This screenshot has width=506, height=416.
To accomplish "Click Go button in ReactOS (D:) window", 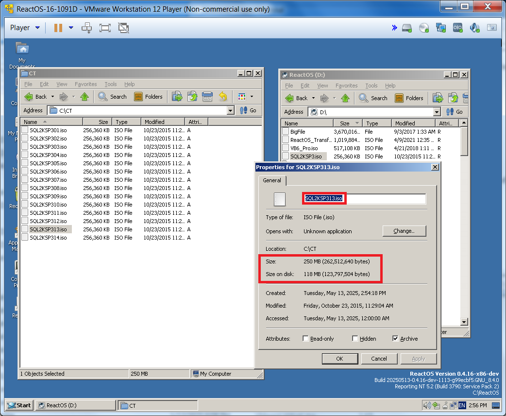I will coord(455,112).
